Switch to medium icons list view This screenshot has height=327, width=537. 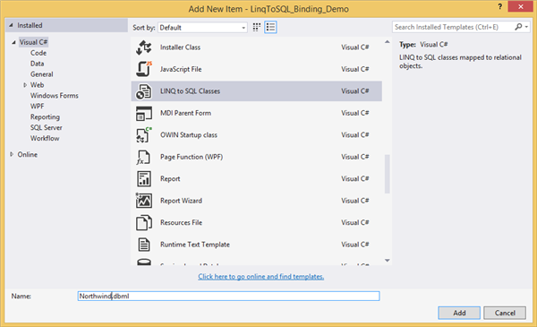(x=270, y=27)
